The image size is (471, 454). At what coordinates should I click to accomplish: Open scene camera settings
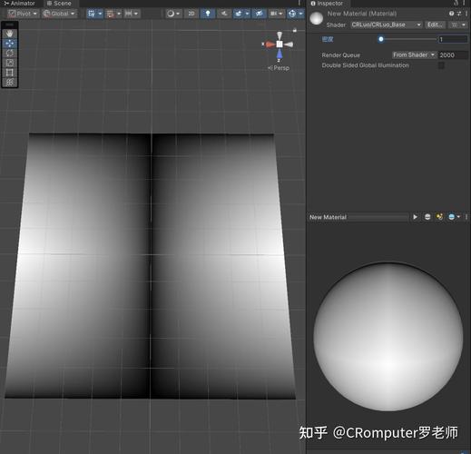[x=277, y=14]
